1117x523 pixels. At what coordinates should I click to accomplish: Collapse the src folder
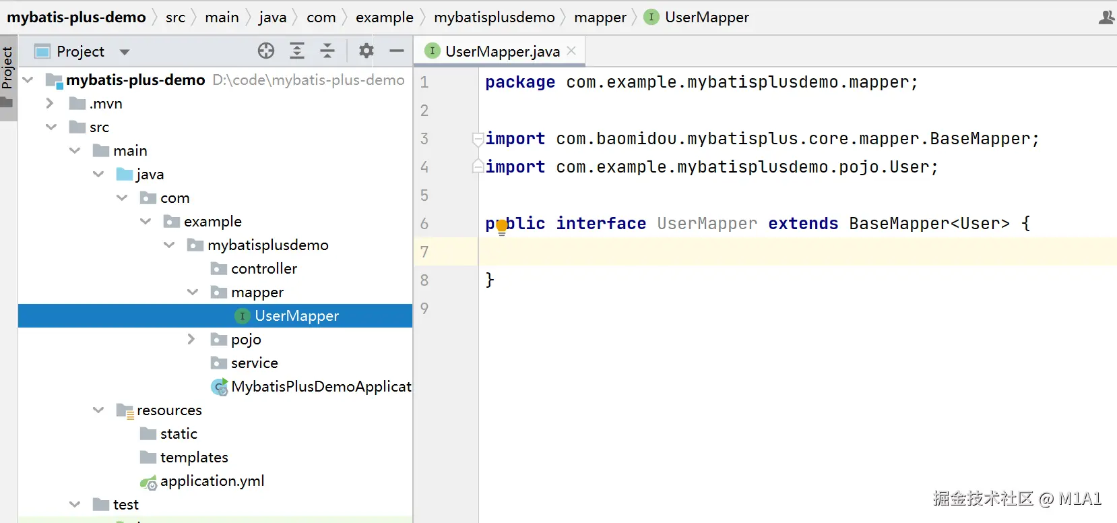pos(51,127)
